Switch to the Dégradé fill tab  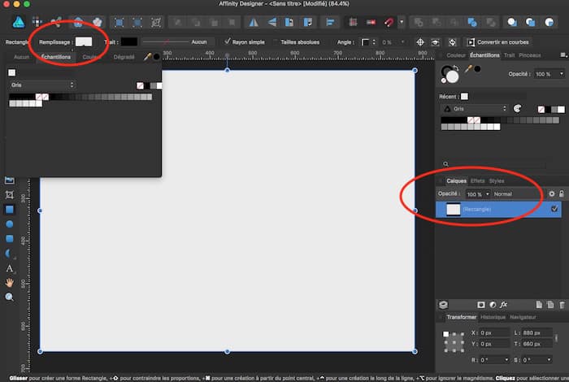point(124,57)
